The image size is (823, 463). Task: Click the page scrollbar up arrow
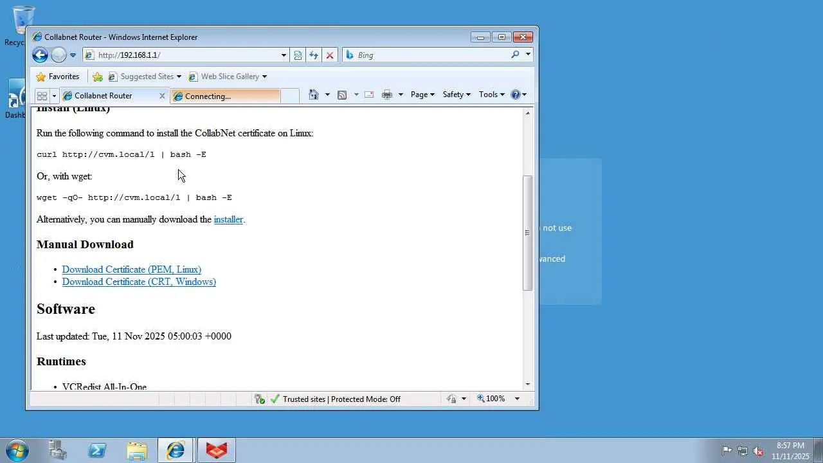[528, 113]
